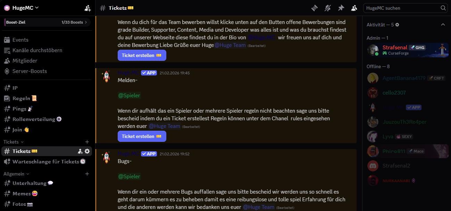Click the HugeMC suchen search field
The height and width of the screenshot is (211, 451).
coord(403,8)
